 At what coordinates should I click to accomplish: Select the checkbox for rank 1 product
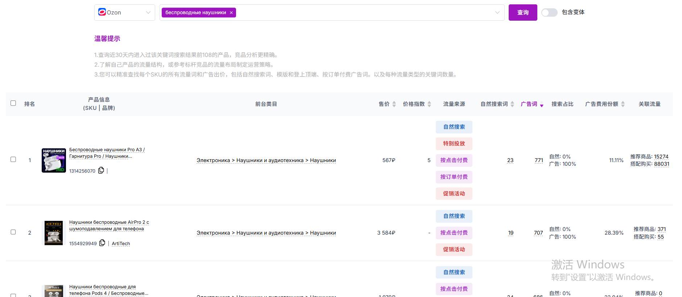coord(13,160)
